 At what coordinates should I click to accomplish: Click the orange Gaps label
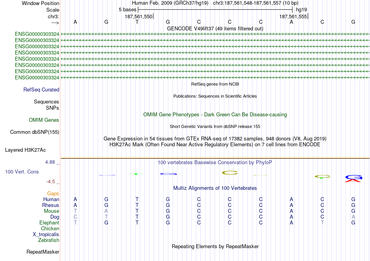pyautogui.click(x=53, y=193)
